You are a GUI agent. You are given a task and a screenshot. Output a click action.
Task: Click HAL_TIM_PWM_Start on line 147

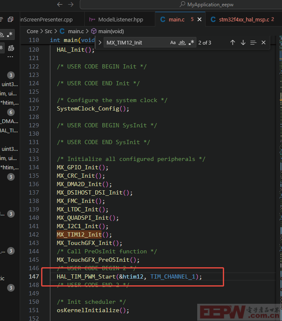coord(86,276)
